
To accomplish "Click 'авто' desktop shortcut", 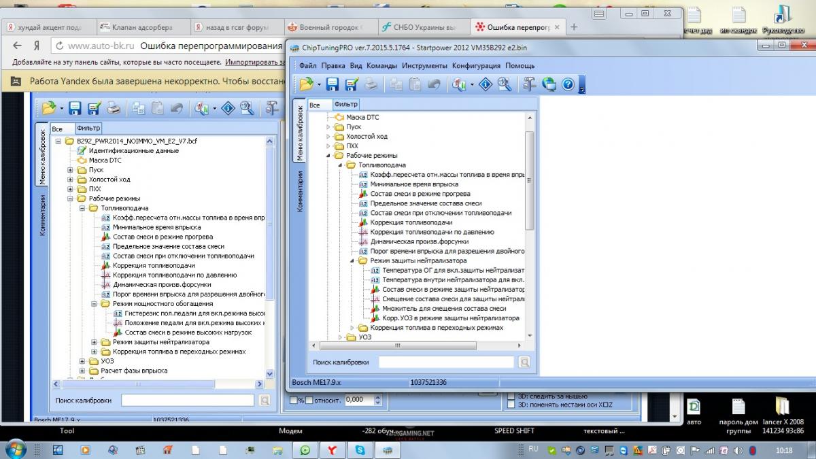I will pyautogui.click(x=694, y=412).
